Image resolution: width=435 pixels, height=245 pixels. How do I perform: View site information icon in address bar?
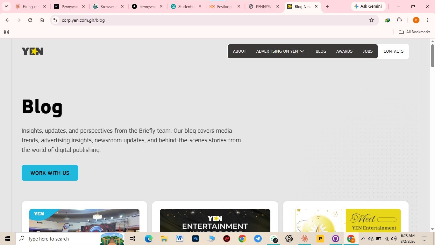[55, 20]
